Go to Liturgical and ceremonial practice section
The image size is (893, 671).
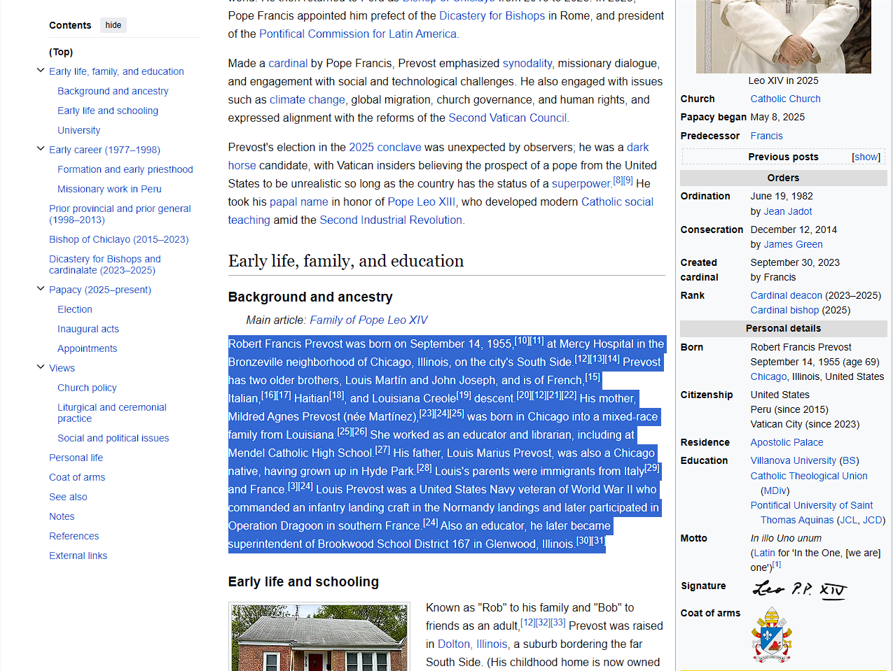coord(112,413)
